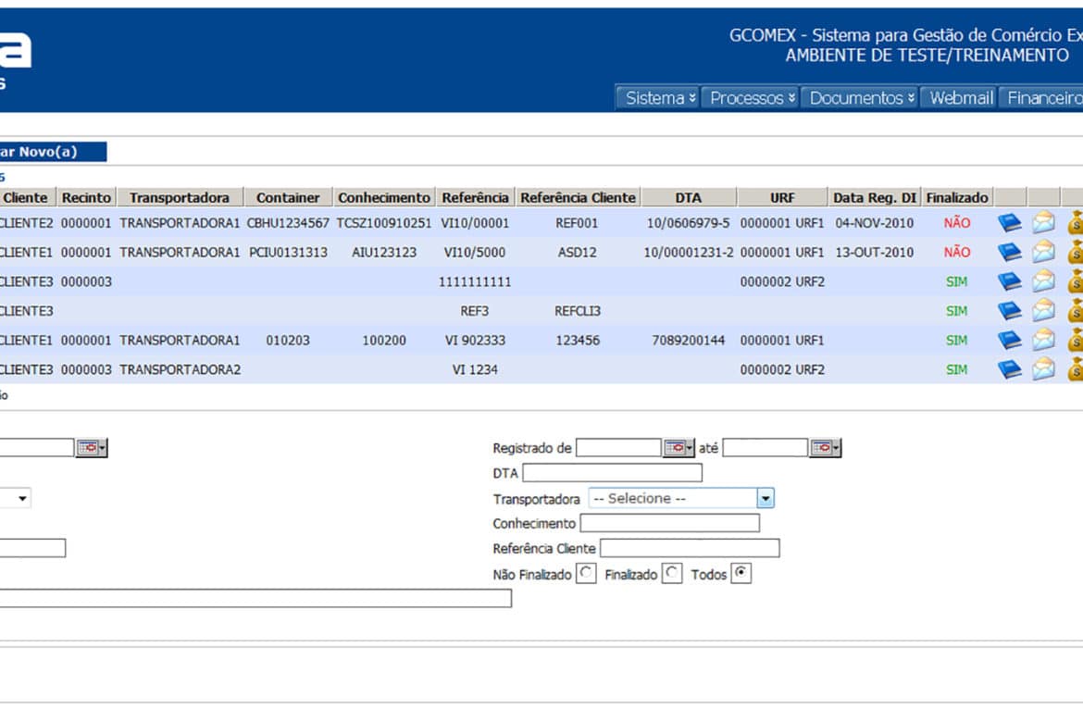The width and height of the screenshot is (1083, 722).
Task: Open money bag icon in VI 1234 row
Action: 1076,369
